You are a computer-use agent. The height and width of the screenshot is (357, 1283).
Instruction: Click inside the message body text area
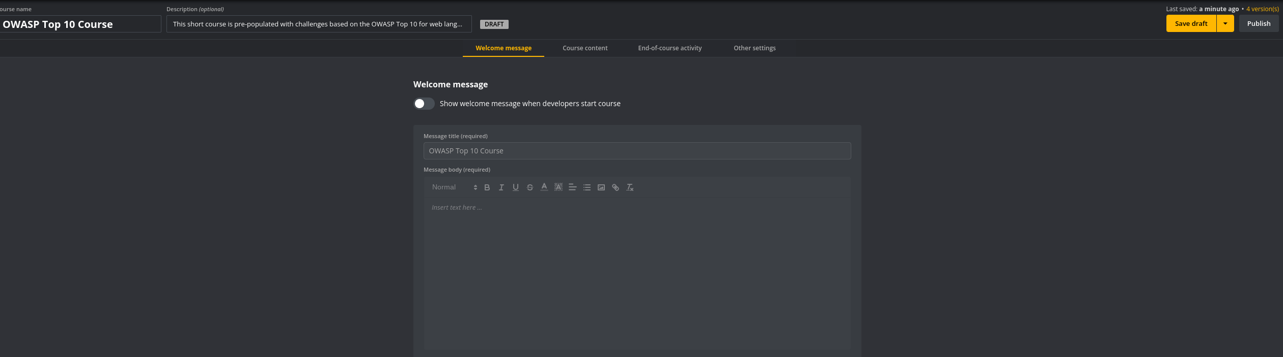click(x=637, y=273)
